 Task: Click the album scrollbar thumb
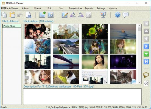140,29
